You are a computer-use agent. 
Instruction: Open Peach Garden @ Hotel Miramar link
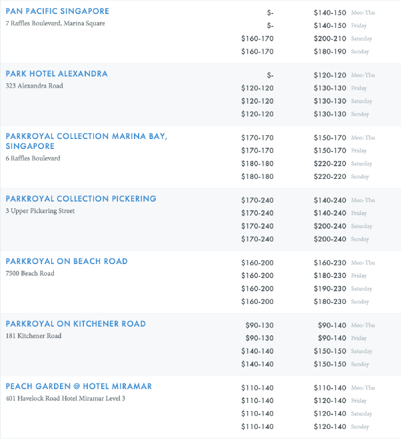pyautogui.click(x=79, y=386)
